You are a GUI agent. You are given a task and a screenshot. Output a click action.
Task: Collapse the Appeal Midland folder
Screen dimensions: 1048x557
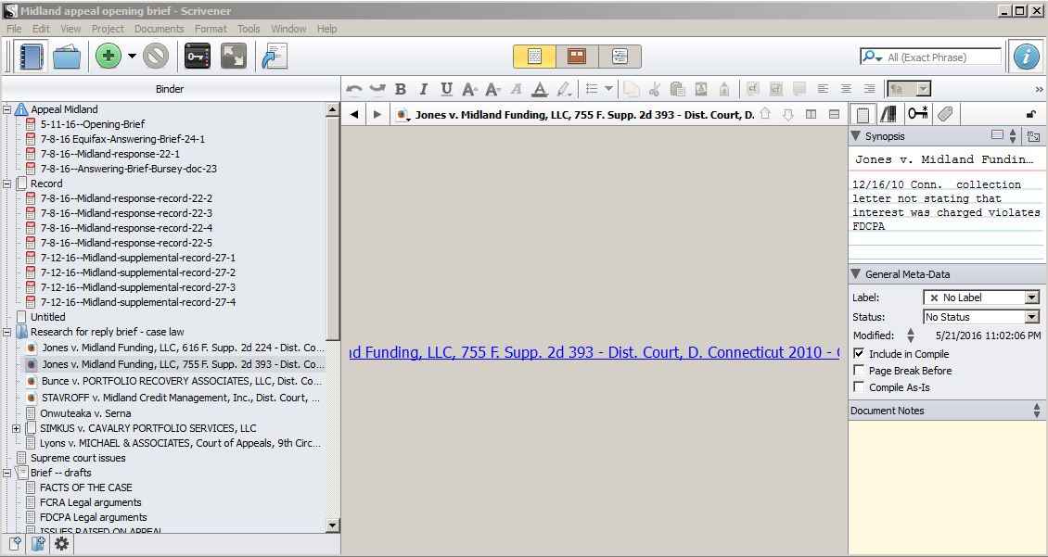7,109
